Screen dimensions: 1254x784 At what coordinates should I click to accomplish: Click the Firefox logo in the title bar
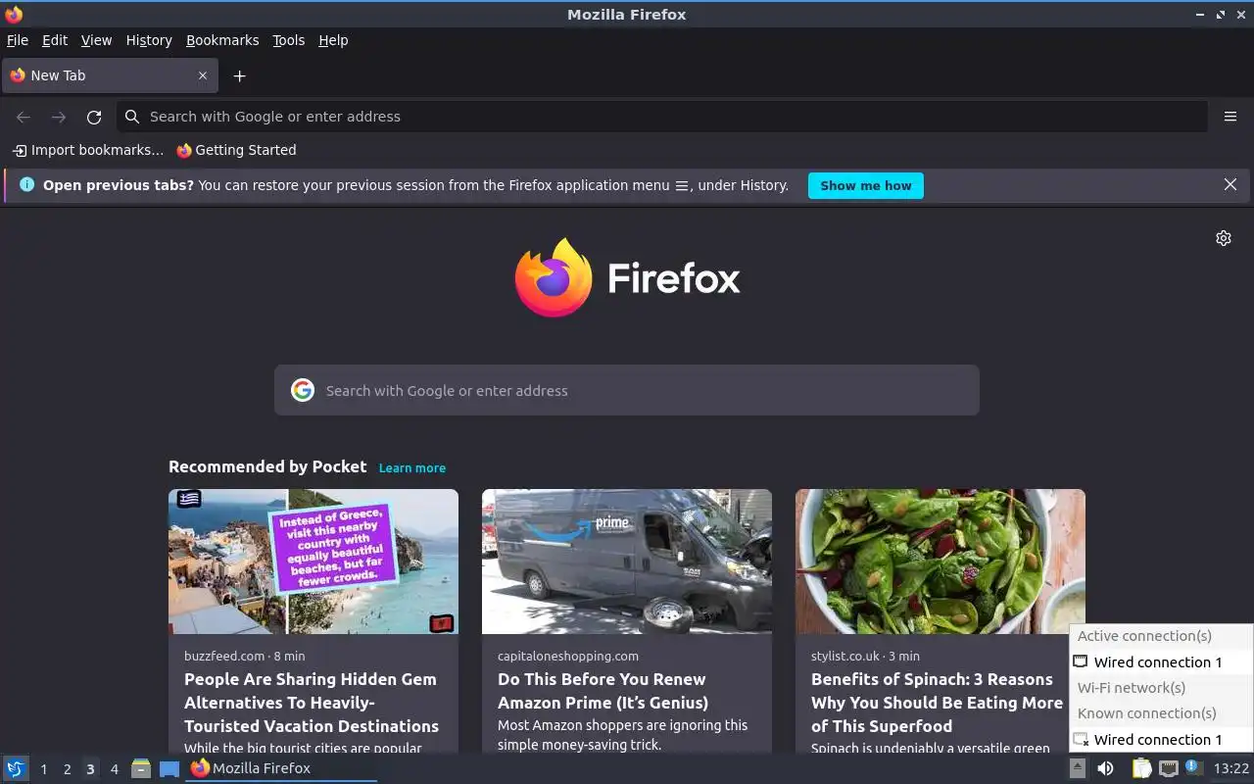14,14
